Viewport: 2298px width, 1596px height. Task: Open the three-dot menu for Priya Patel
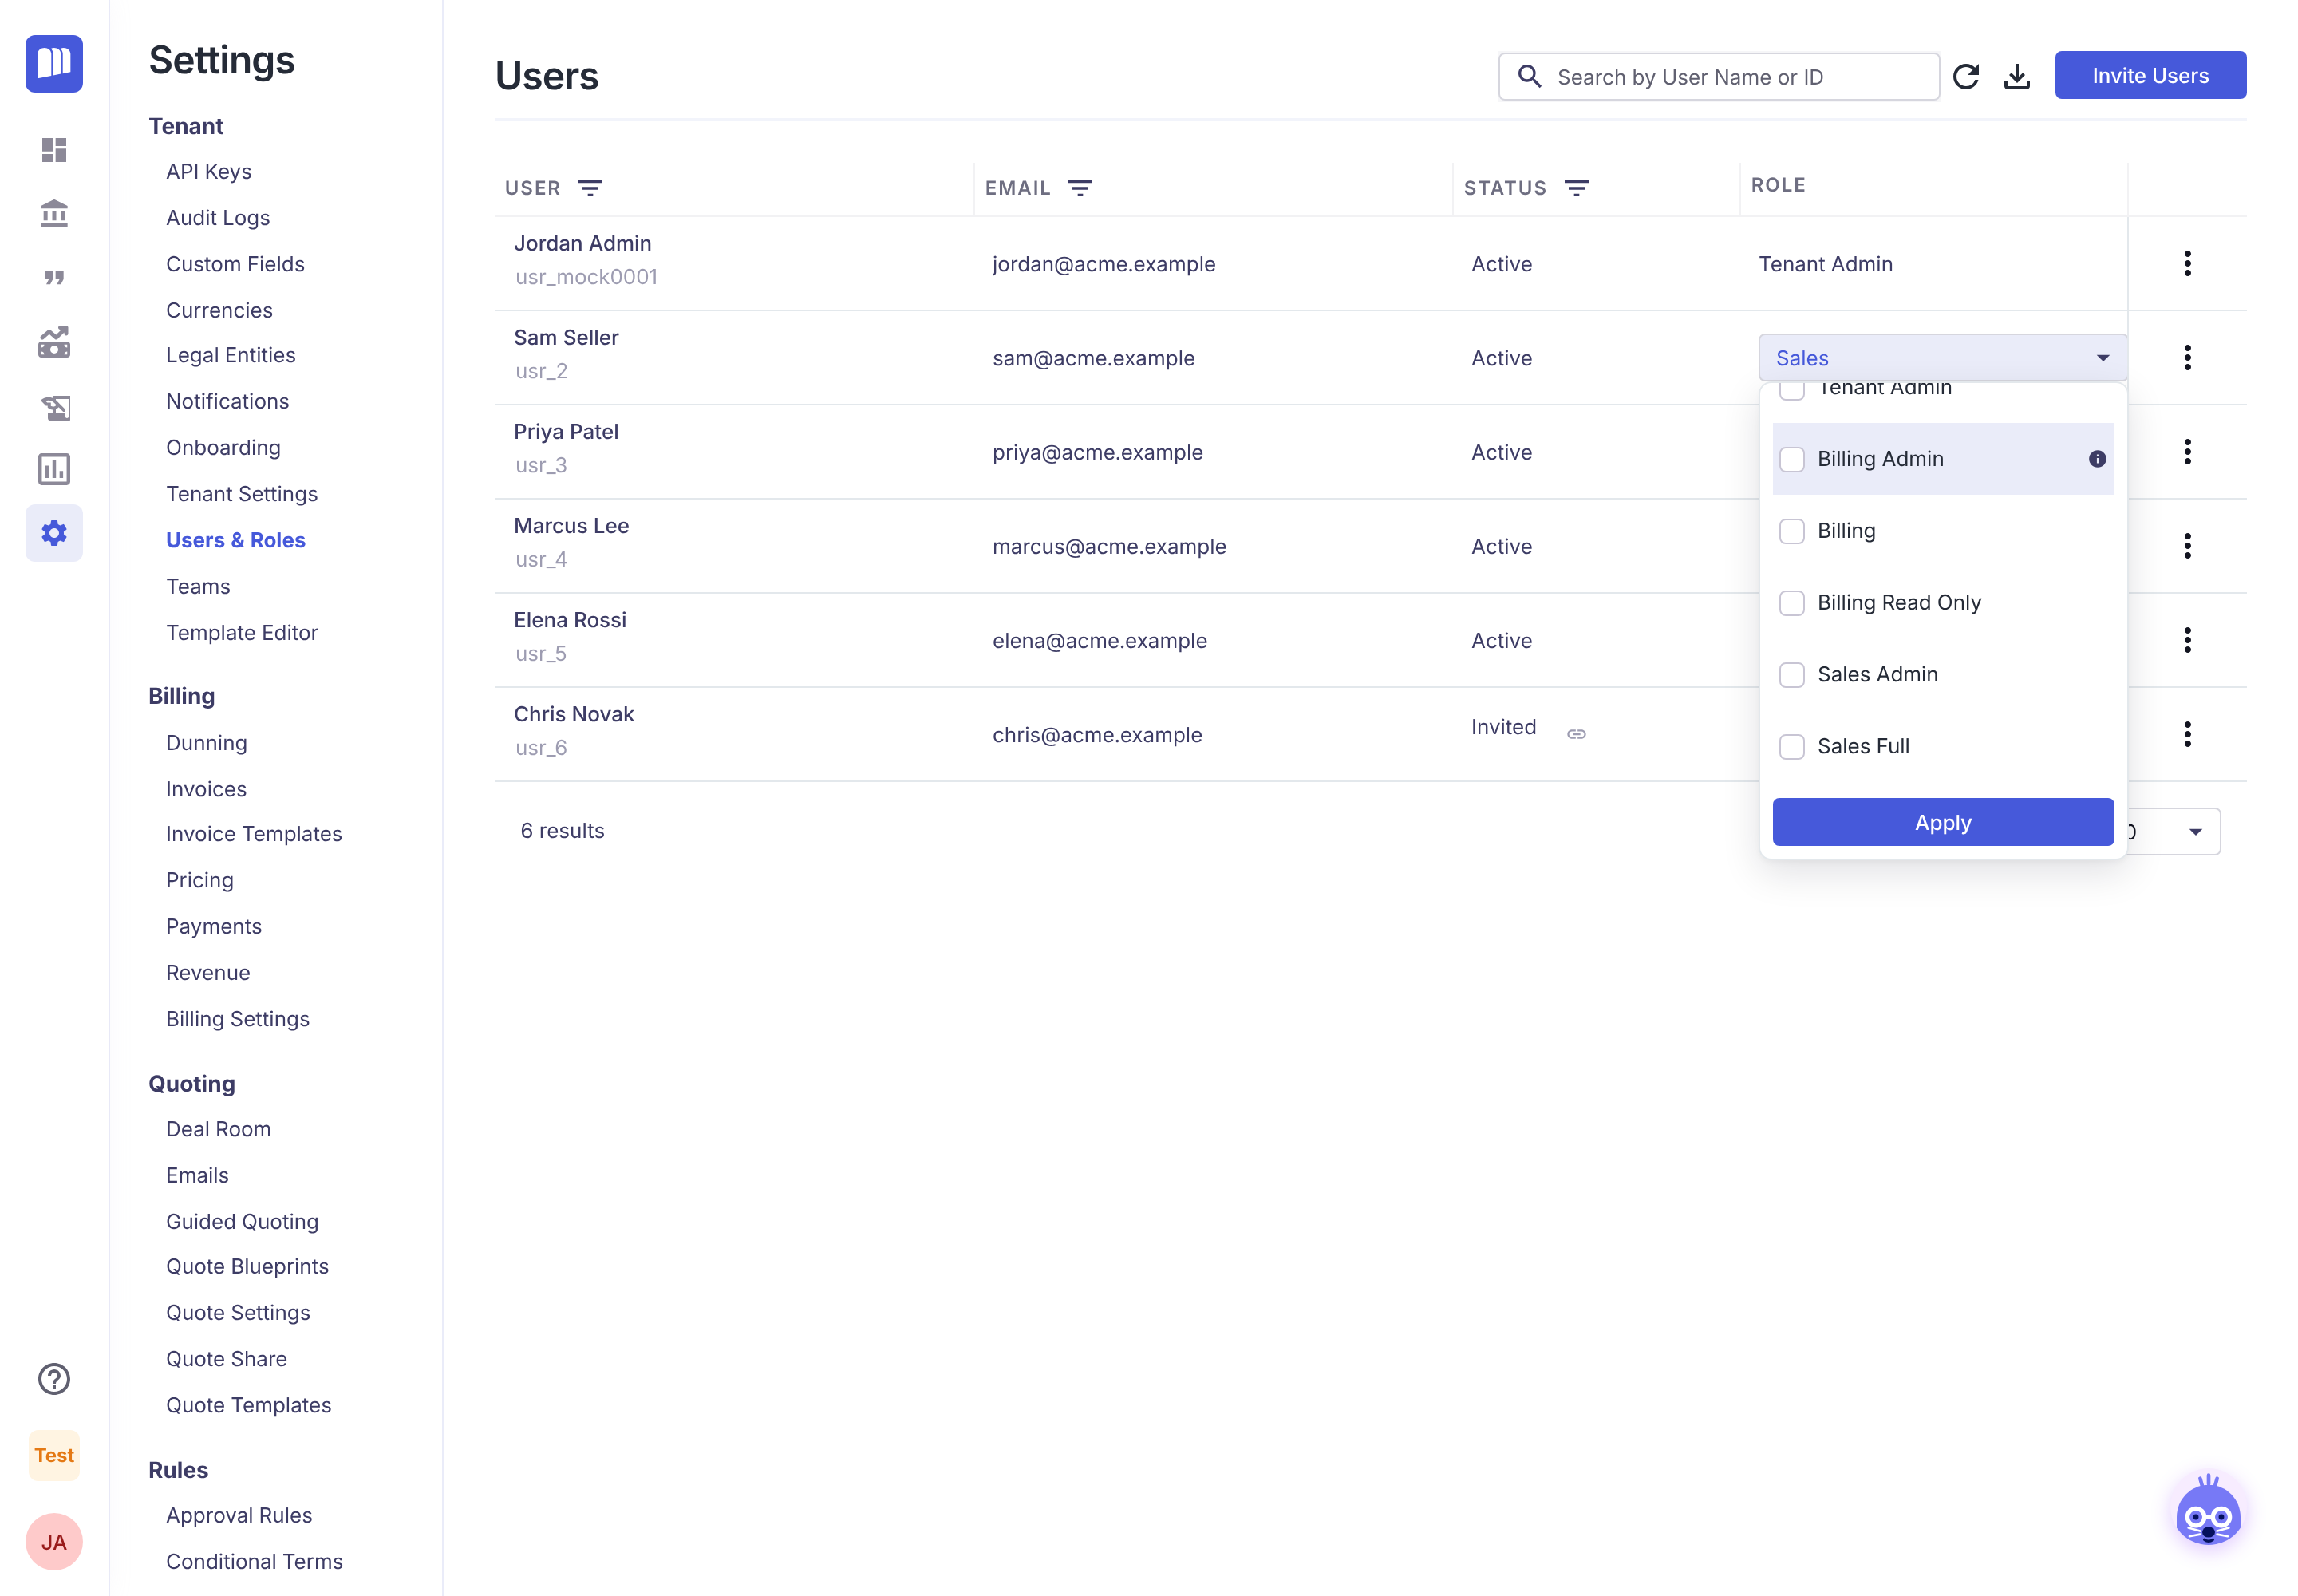click(x=2187, y=452)
